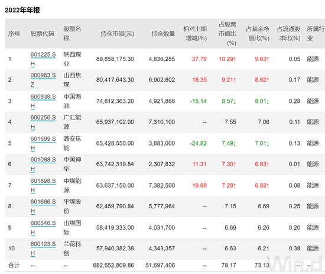Select stock ratio 10.29↑
This screenshot has height=274, width=325.
[x=227, y=59]
